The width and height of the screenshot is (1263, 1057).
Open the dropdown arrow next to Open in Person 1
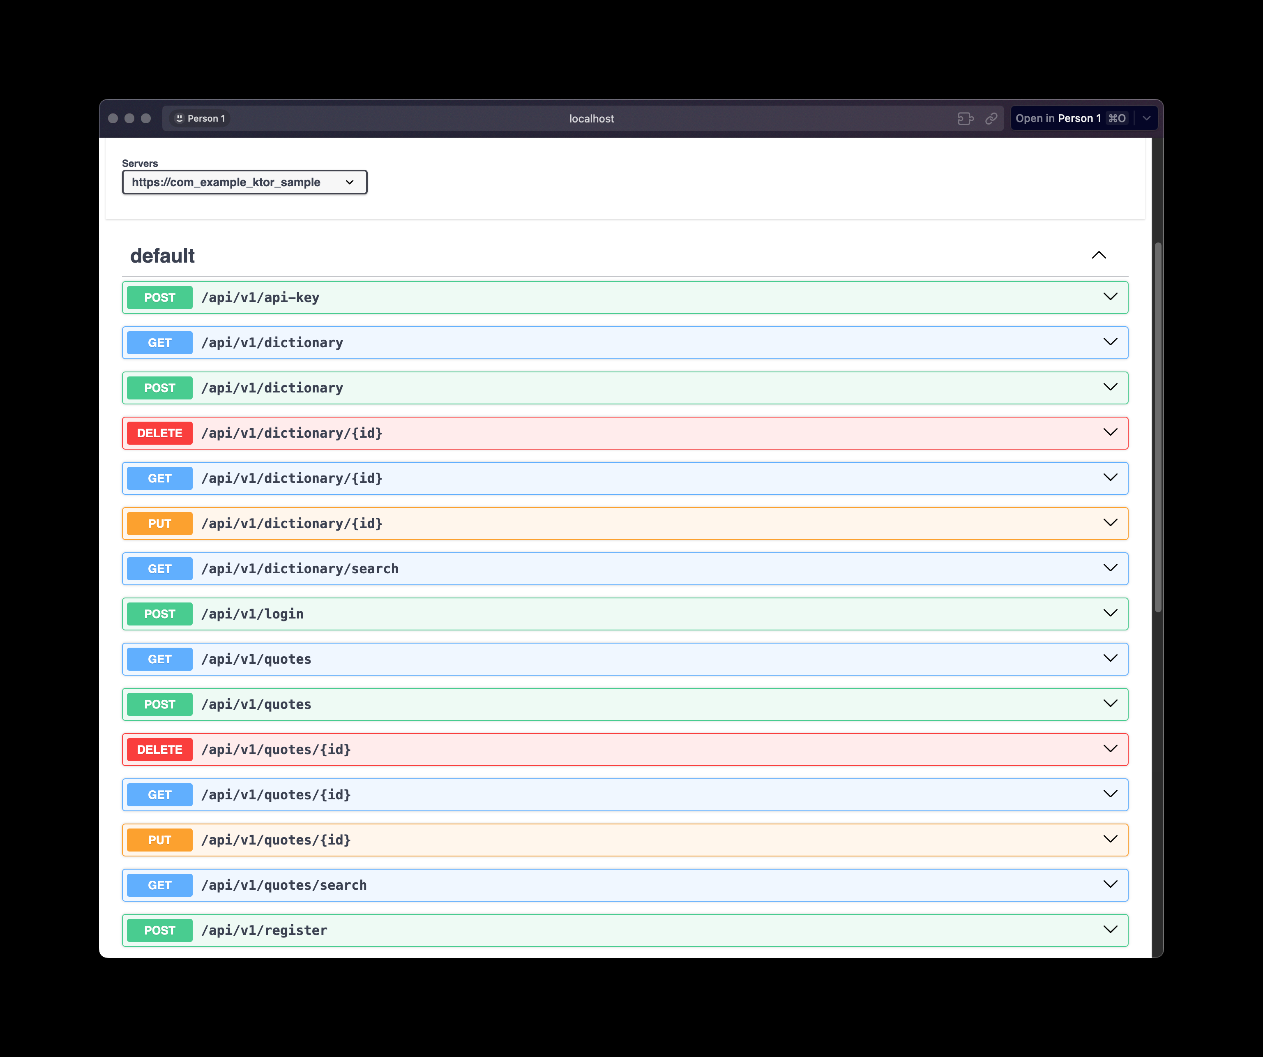pos(1146,118)
